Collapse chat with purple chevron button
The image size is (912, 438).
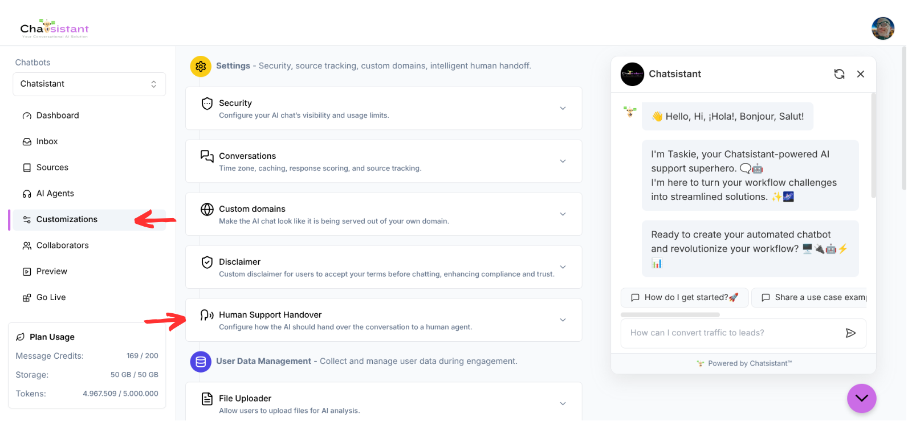(861, 398)
